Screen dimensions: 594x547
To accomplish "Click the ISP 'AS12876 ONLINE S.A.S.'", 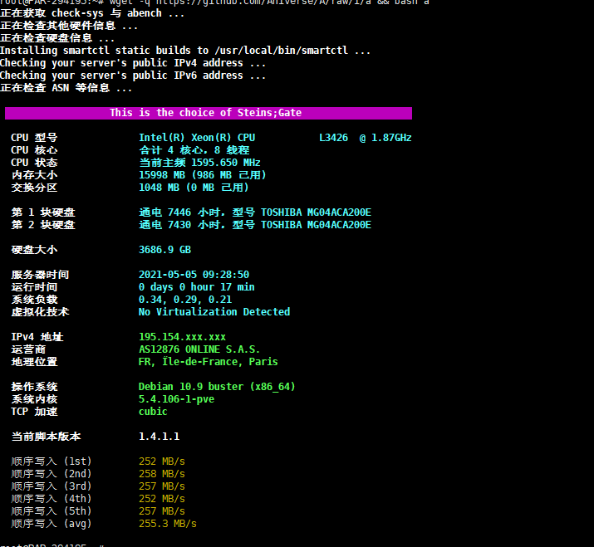I will [x=199, y=349].
